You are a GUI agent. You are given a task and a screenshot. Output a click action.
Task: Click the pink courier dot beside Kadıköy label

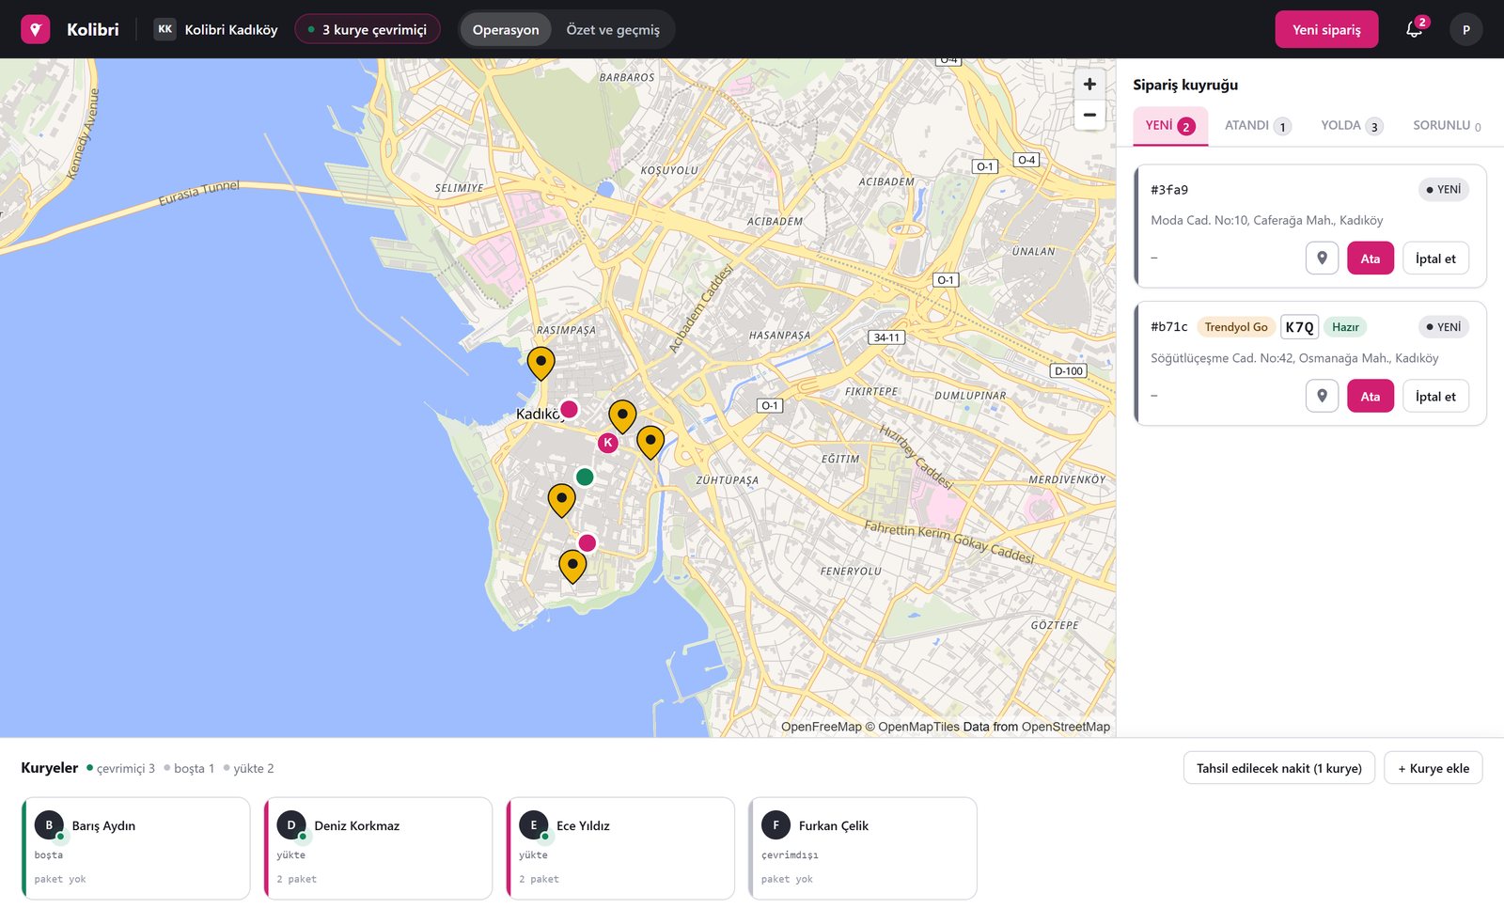click(x=569, y=409)
